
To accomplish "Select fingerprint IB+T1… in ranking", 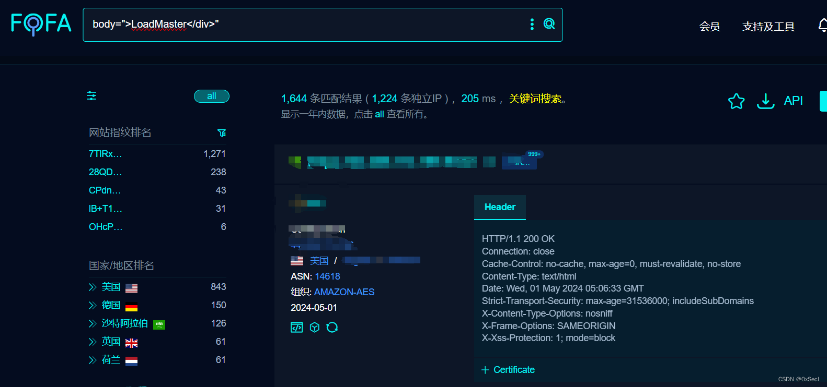I will [x=105, y=209].
